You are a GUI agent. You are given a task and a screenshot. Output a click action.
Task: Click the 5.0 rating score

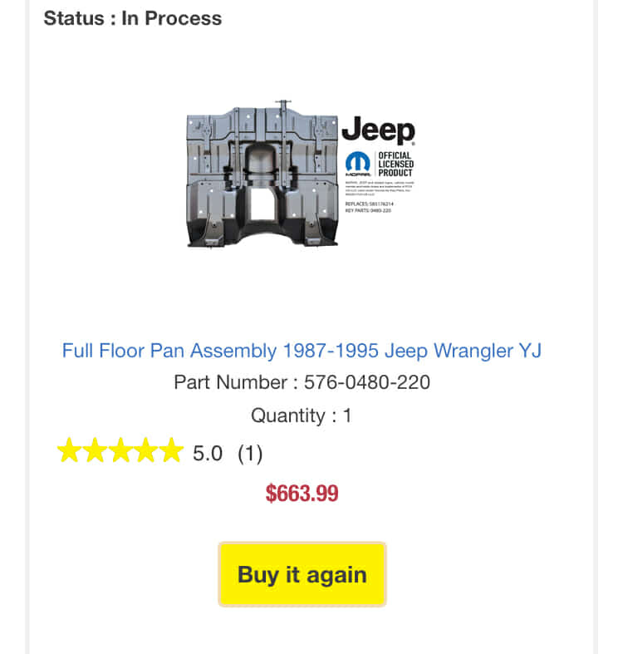(208, 454)
